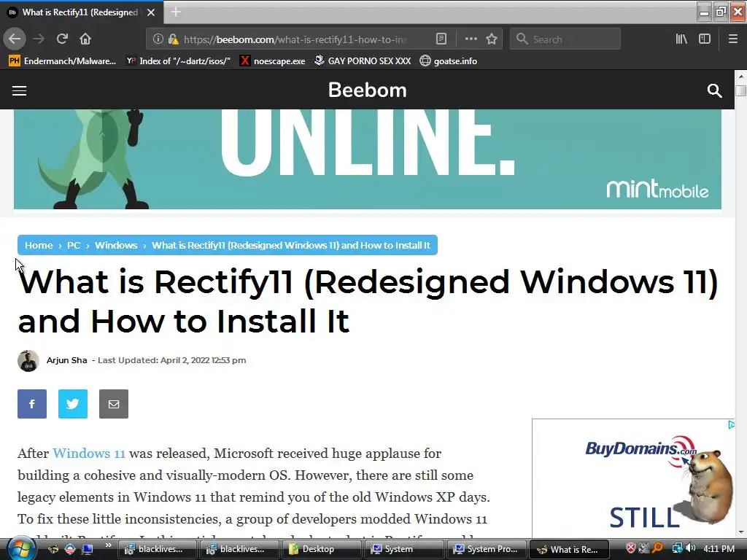The height and width of the screenshot is (560, 747).
Task: Open Beebom site search magnifier
Action: click(x=714, y=90)
